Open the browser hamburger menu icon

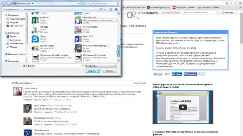coord(240,3)
